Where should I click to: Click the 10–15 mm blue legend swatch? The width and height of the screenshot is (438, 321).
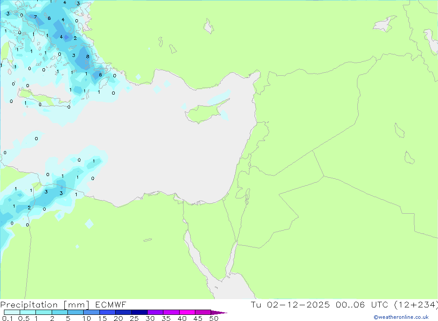point(92,312)
